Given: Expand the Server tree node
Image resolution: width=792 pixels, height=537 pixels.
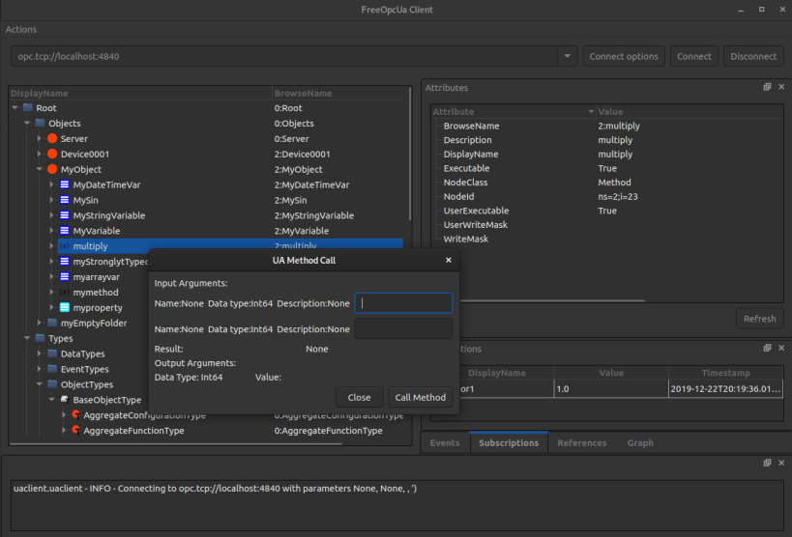Looking at the screenshot, I should tap(40, 138).
